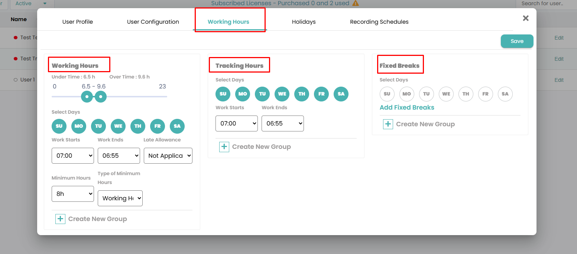Screen dimensions: 577x254
Task: Switch to the User Configuration tab
Action: [x=153, y=22]
